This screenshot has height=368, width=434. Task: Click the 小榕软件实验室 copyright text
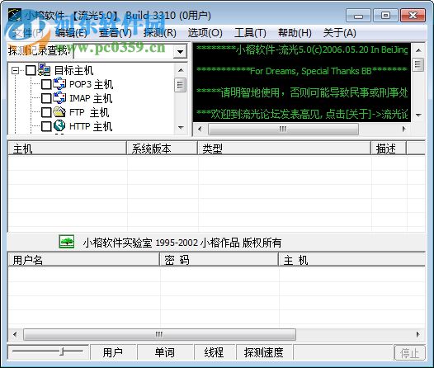click(182, 243)
